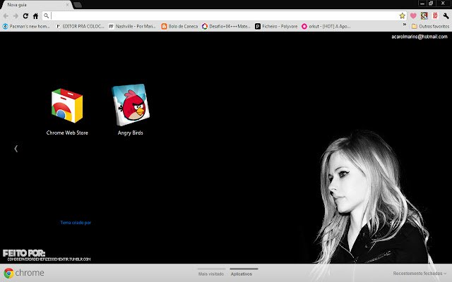Viewport: 452px width, 282px height.
Task: Restore down the browser window
Action: [x=431, y=4]
